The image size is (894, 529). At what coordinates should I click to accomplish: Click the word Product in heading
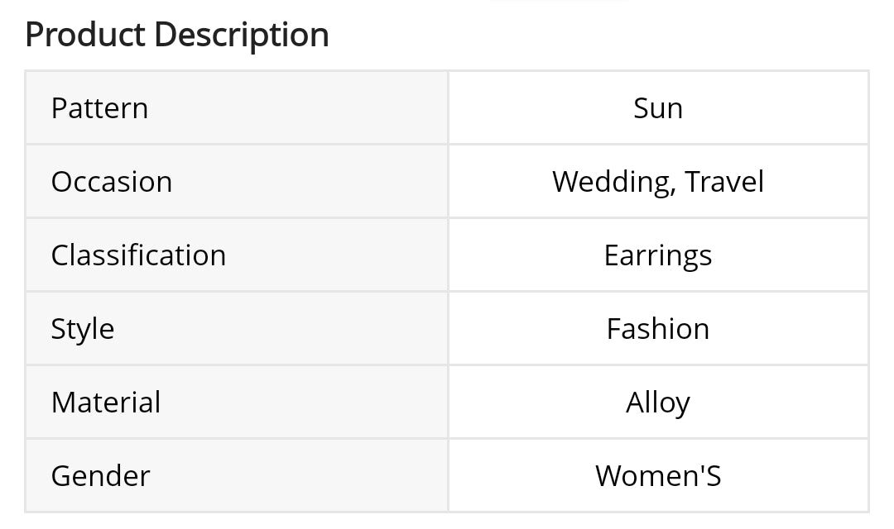coord(85,35)
